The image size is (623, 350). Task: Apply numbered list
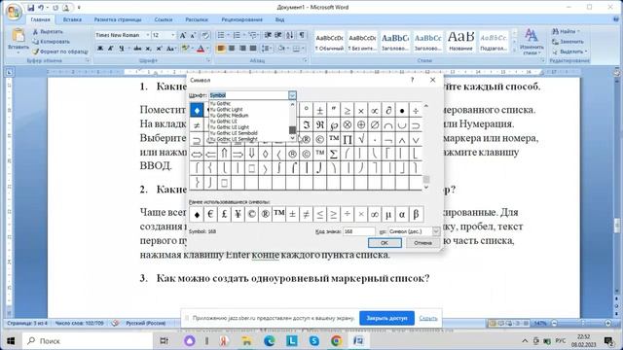pyautogui.click(x=237, y=35)
